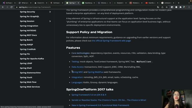Open a new browser tab
The image size is (192, 108).
179,3
